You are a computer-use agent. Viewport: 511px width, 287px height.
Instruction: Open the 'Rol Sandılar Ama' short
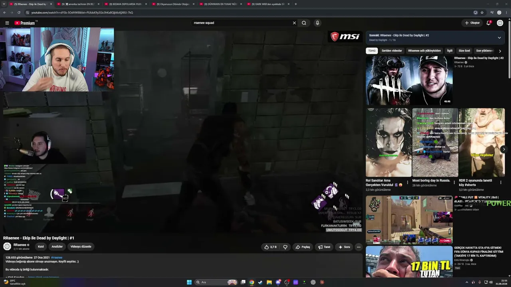[388, 142]
